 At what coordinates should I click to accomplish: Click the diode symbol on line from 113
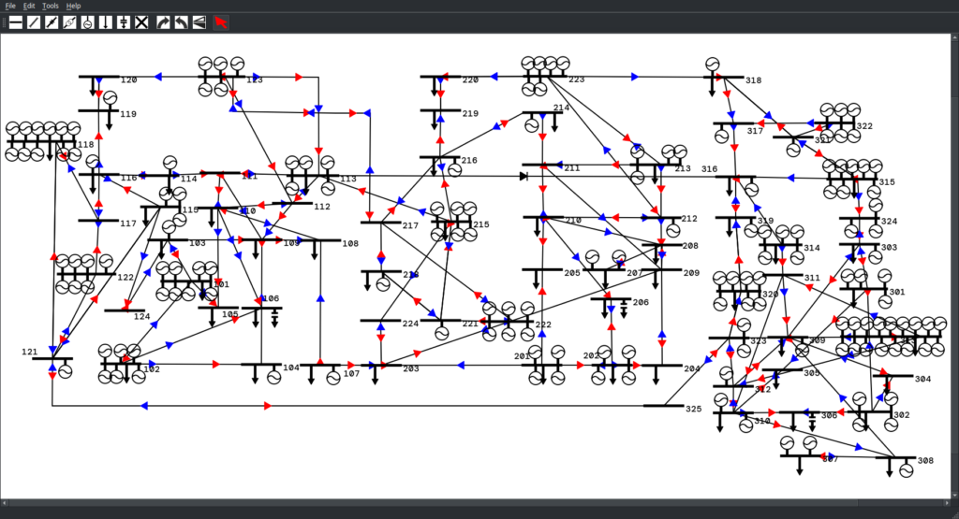(x=524, y=177)
